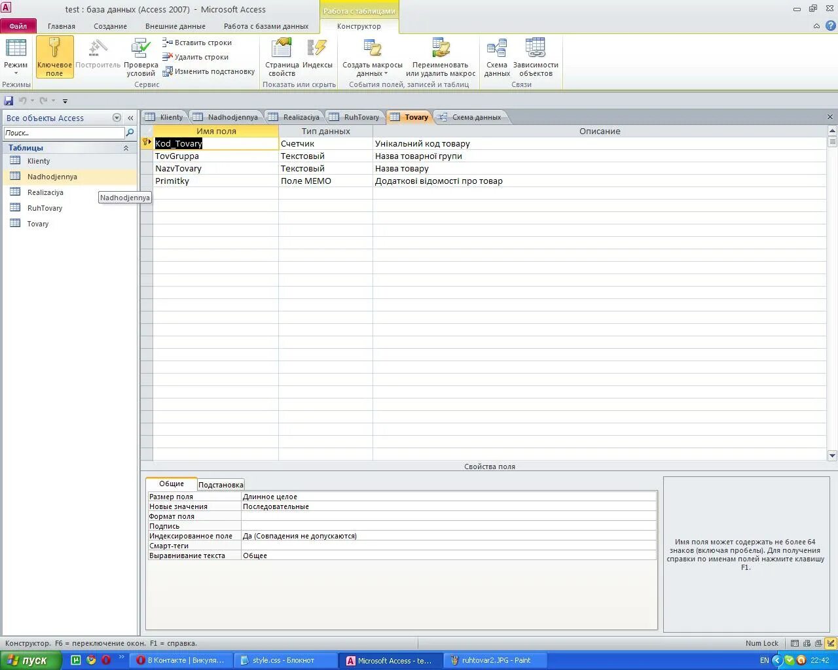The width and height of the screenshot is (838, 670).
Task: Collapse the Таблицы group
Action: coord(126,148)
